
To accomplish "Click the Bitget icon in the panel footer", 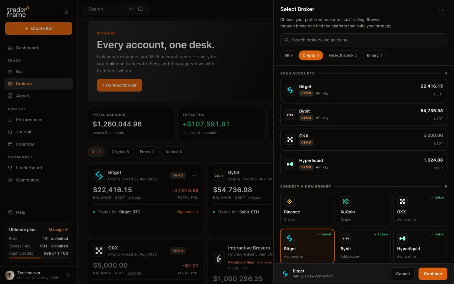I will pos(285,274).
